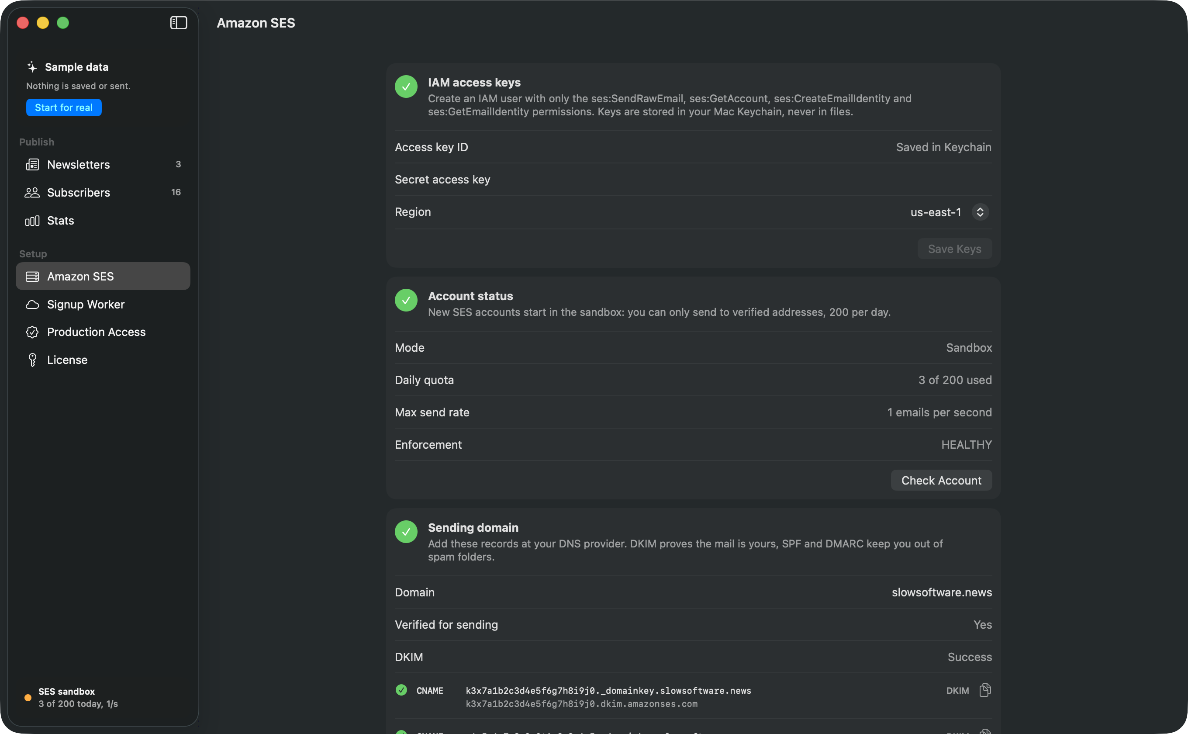
Task: Click the Sample data sparkle icon
Action: (32, 66)
